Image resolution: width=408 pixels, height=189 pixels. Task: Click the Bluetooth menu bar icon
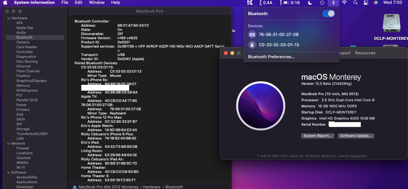333,3
